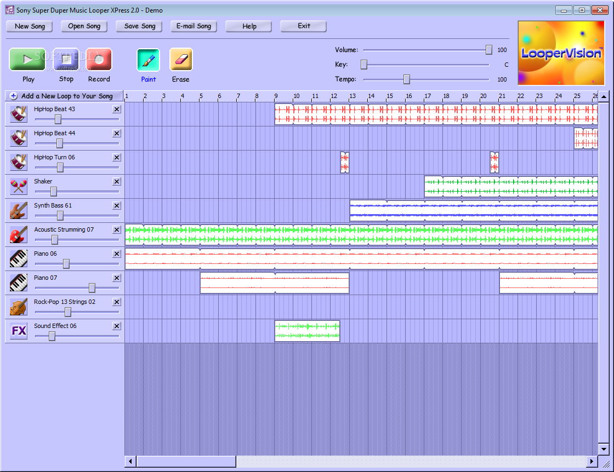Click the HipHop Turn 06 drum icon
The height and width of the screenshot is (472, 614).
tap(19, 162)
